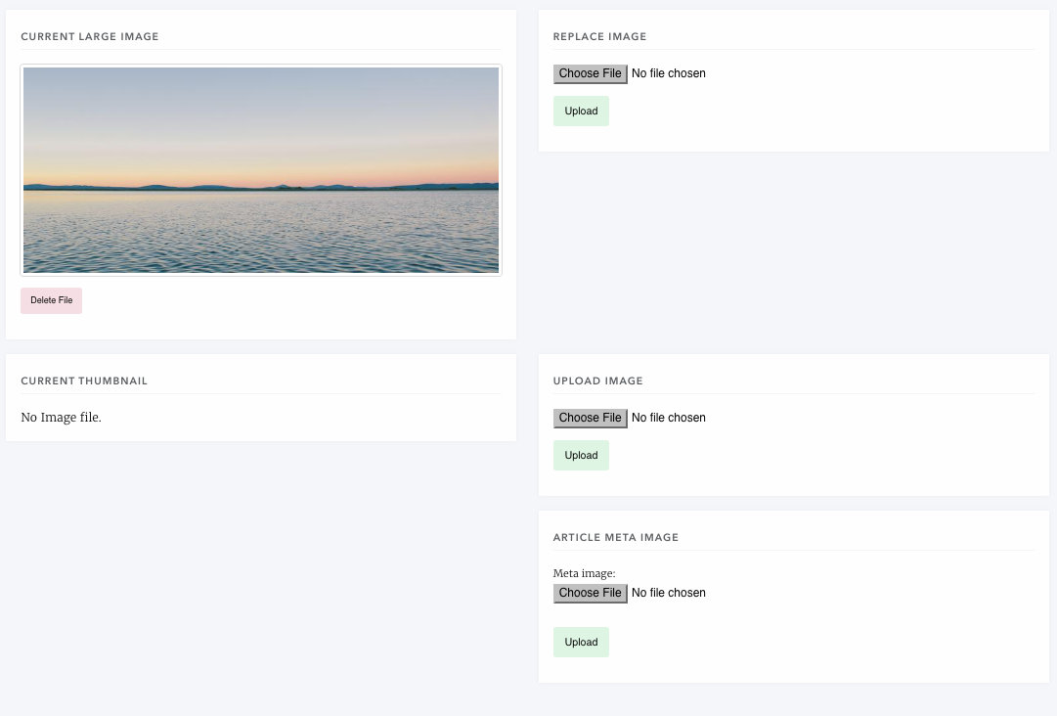Click the current large sunset lake image
The height and width of the screenshot is (716, 1057).
pyautogui.click(x=261, y=170)
